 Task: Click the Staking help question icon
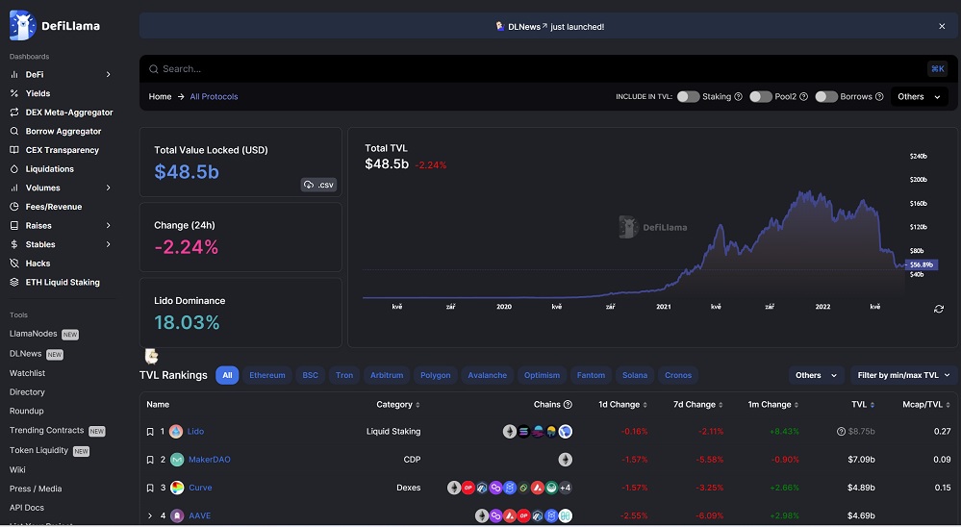[x=739, y=97]
